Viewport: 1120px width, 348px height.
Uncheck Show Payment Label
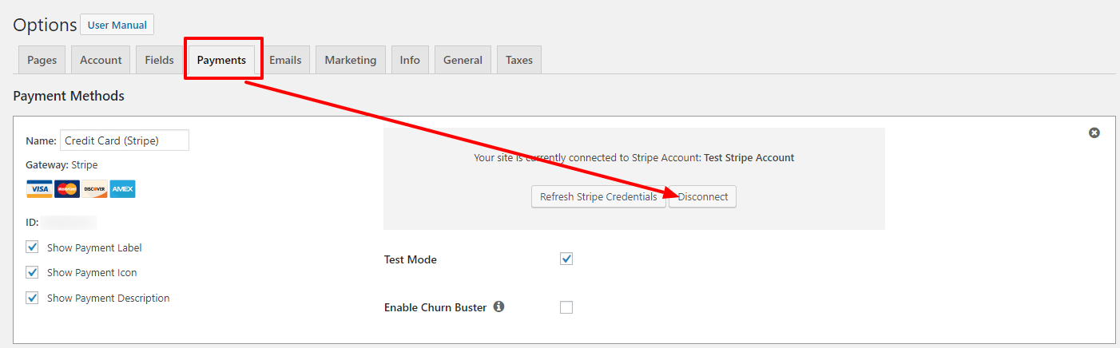click(32, 247)
